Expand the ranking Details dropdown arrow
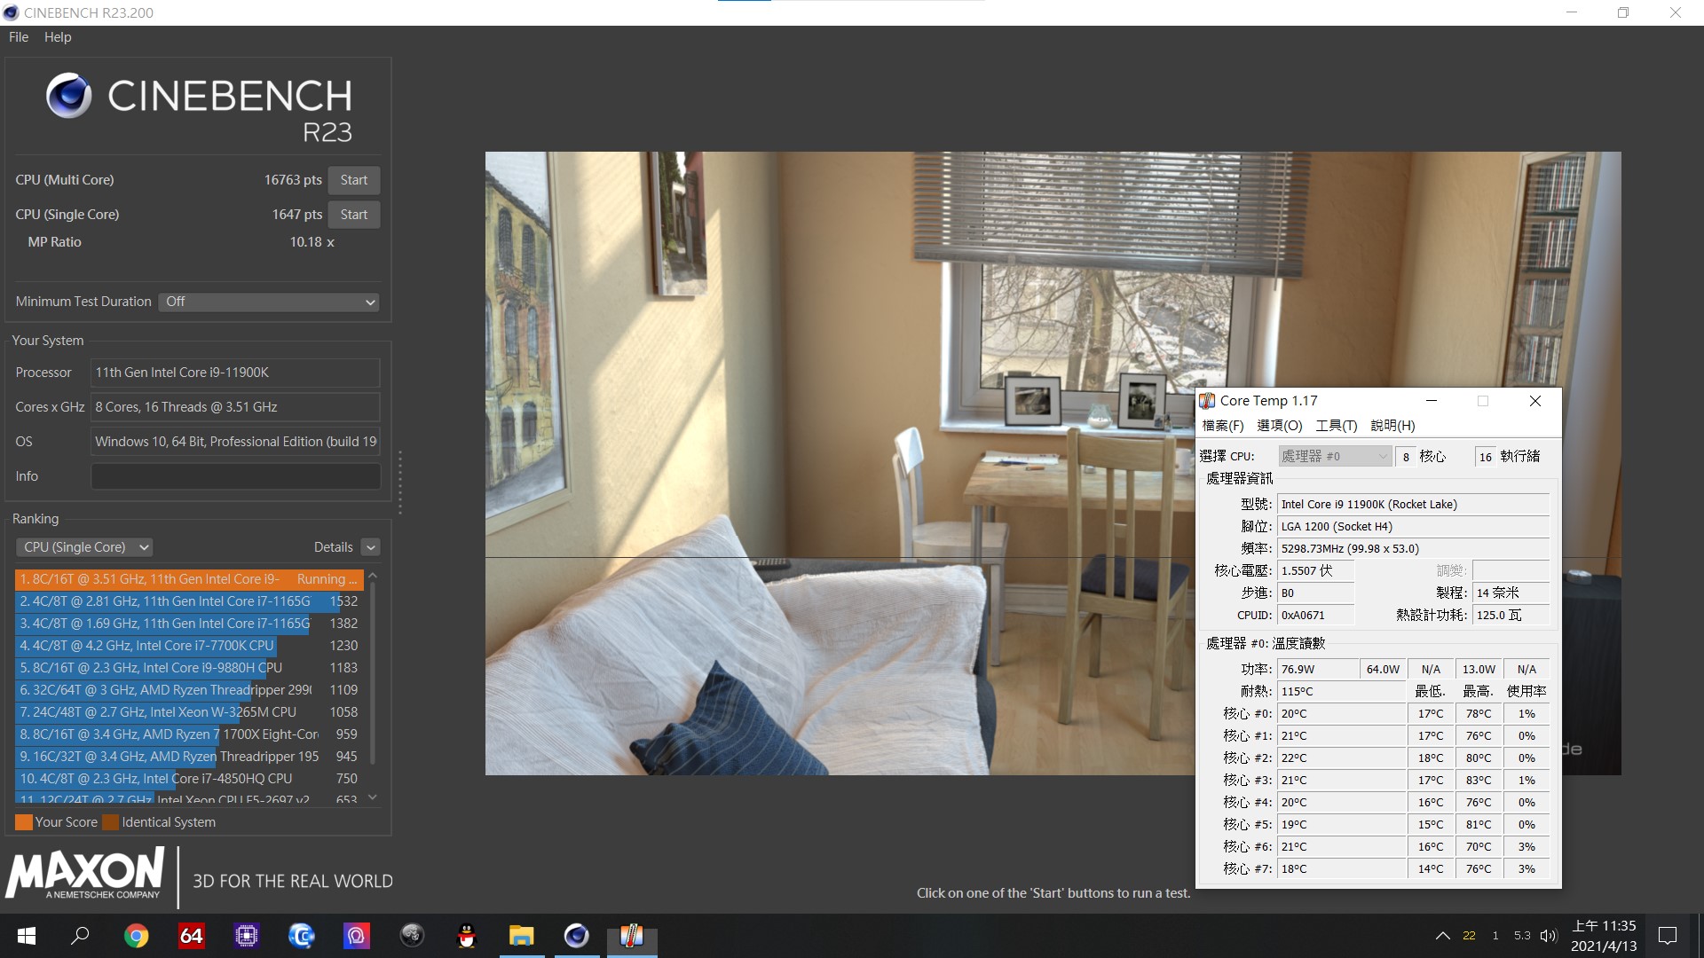 pos(371,547)
